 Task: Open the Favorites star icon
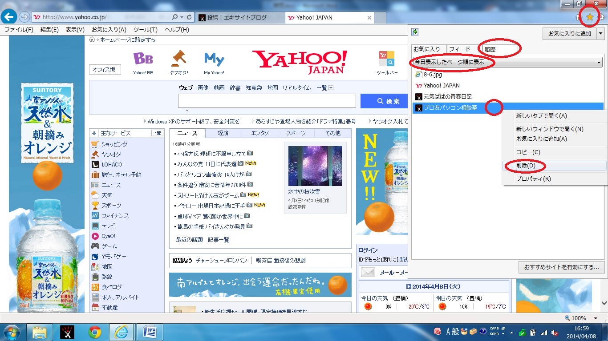[590, 17]
